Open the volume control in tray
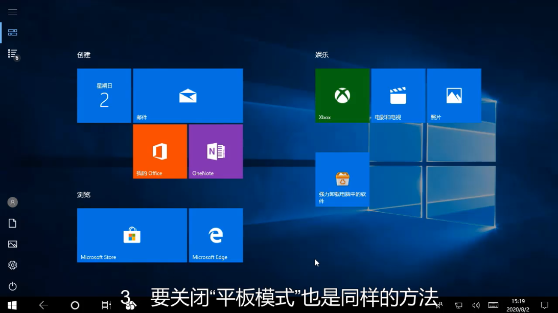 [x=476, y=305]
